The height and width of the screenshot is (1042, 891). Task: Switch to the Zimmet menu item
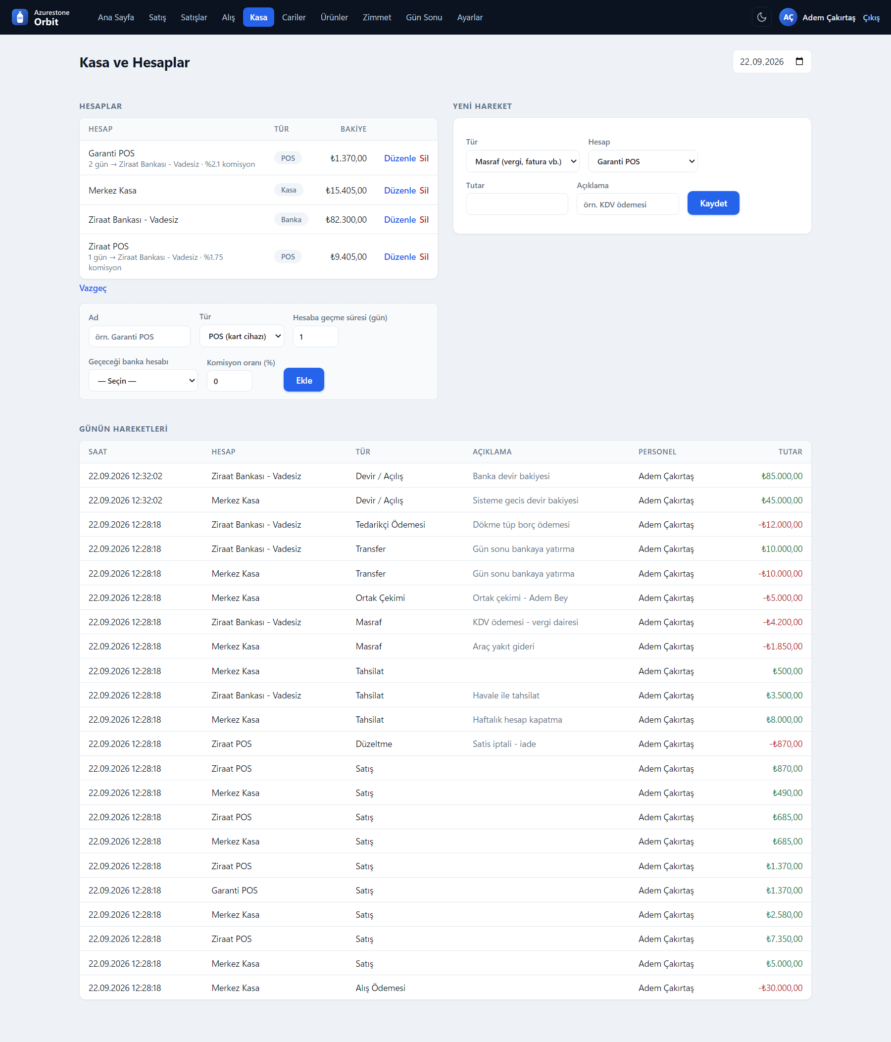point(377,17)
